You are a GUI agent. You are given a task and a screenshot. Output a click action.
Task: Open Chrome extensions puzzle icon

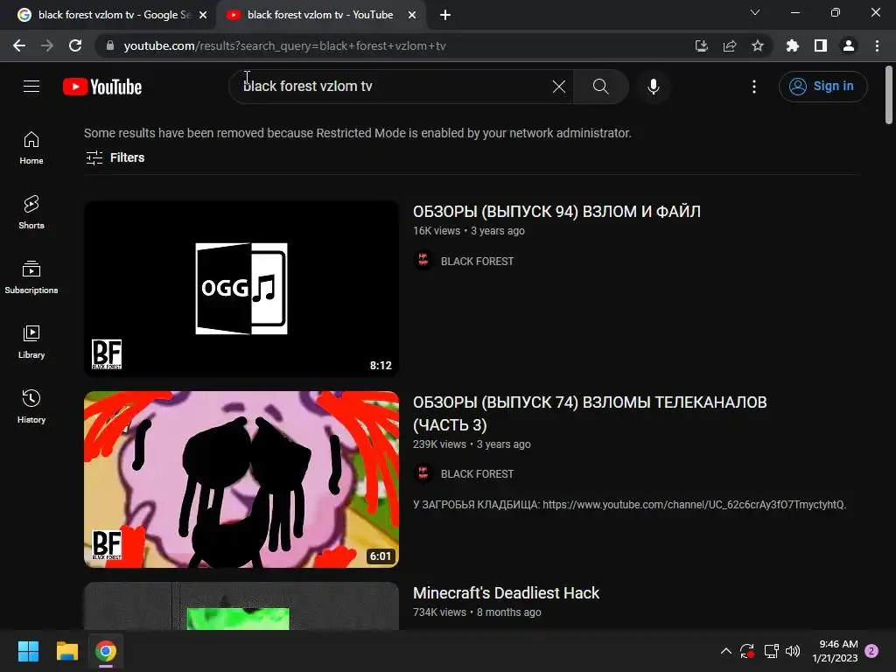[x=793, y=45]
